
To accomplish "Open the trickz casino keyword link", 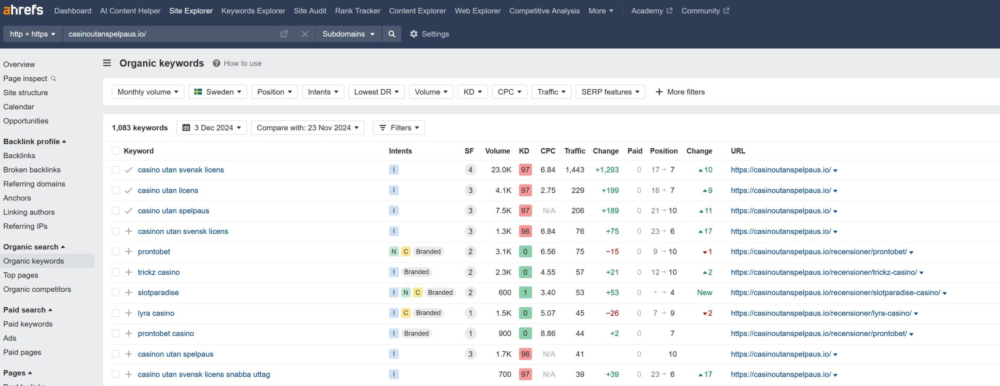I will (x=159, y=272).
